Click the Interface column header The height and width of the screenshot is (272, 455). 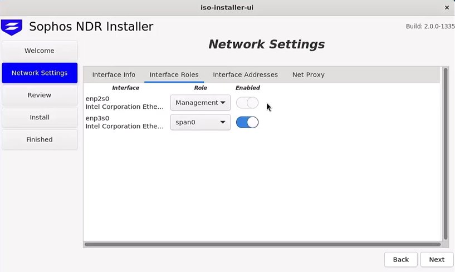tap(126, 88)
